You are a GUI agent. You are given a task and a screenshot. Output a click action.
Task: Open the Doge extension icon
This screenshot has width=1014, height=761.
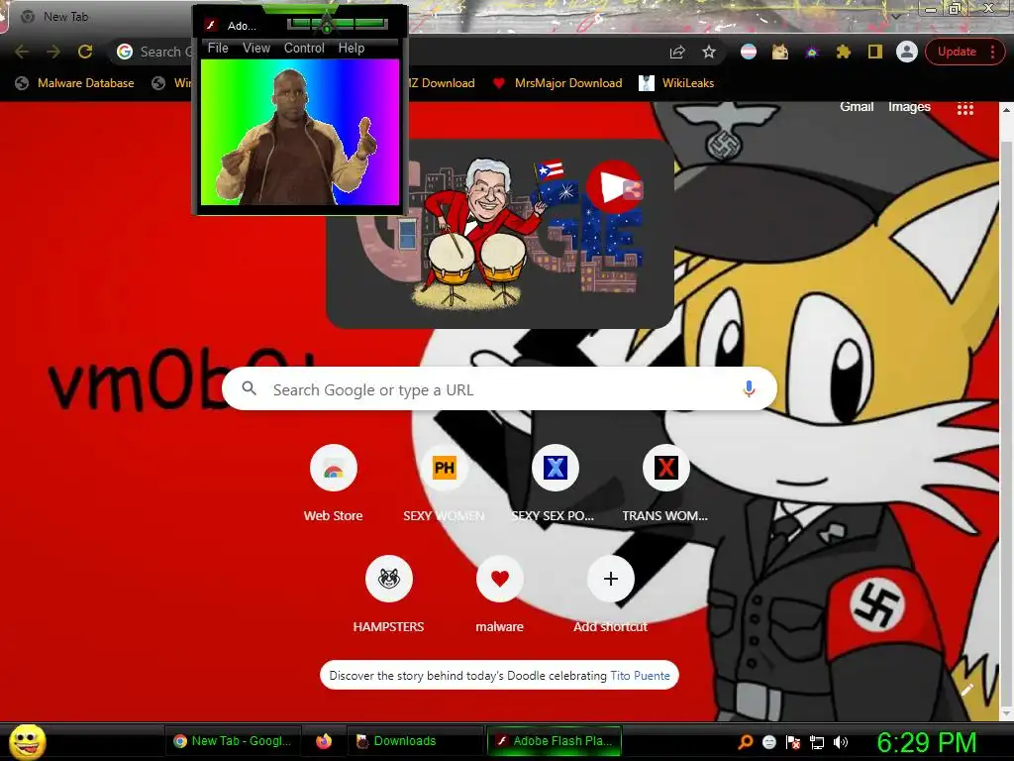tap(780, 52)
